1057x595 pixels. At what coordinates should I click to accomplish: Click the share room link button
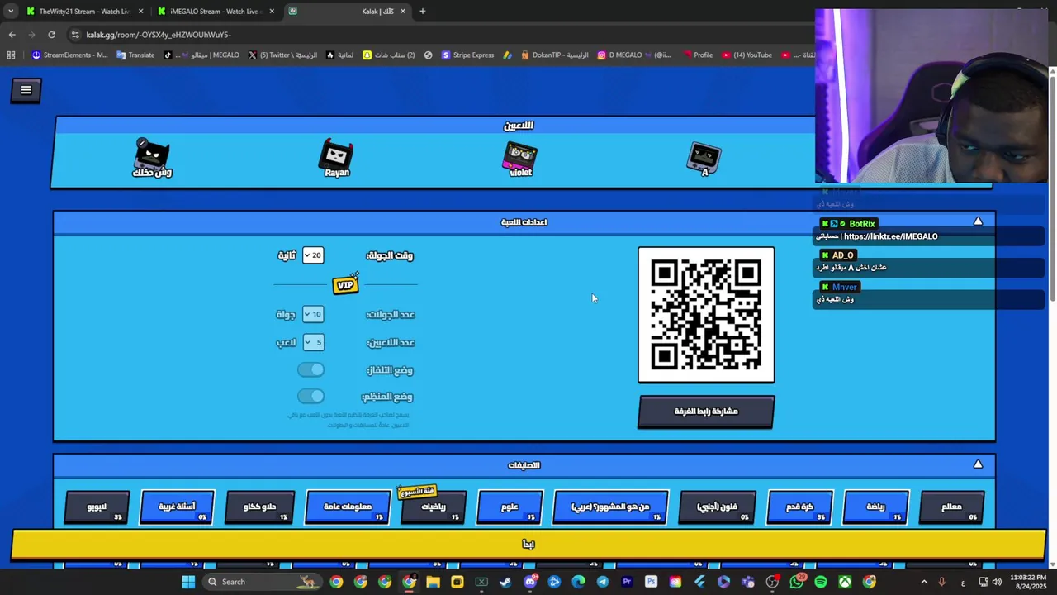coord(706,412)
